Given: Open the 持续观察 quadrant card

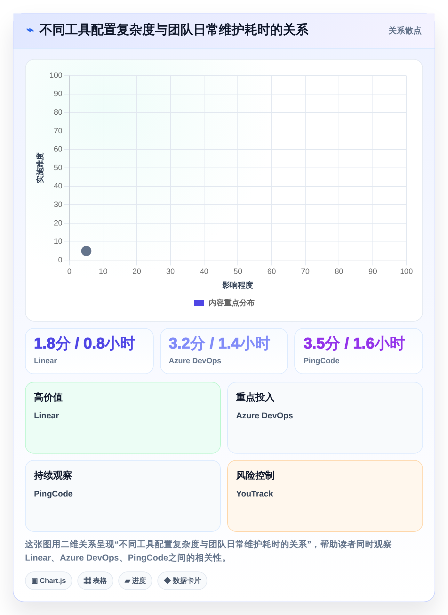Looking at the screenshot, I should pyautogui.click(x=123, y=496).
